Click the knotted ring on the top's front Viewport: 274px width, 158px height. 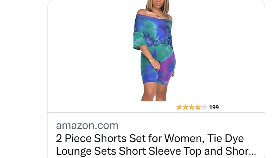tap(155, 42)
